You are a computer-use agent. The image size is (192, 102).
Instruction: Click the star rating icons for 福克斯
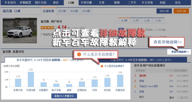tap(49, 28)
